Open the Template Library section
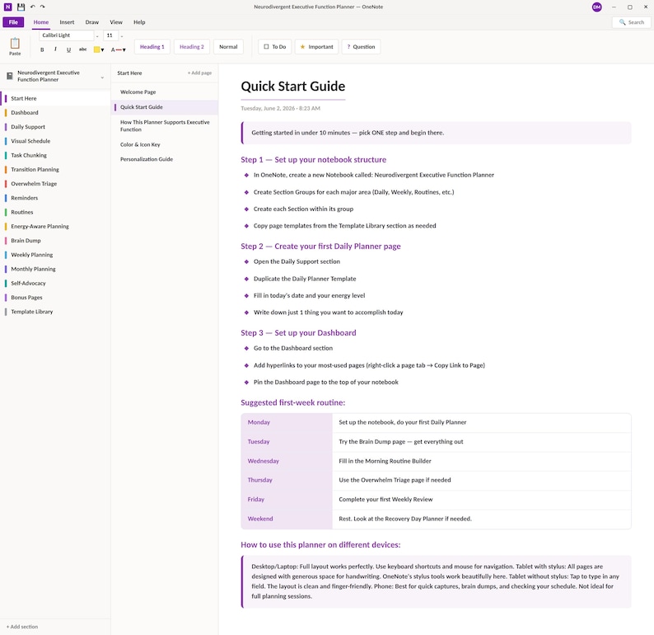Image resolution: width=654 pixels, height=635 pixels. click(55, 312)
